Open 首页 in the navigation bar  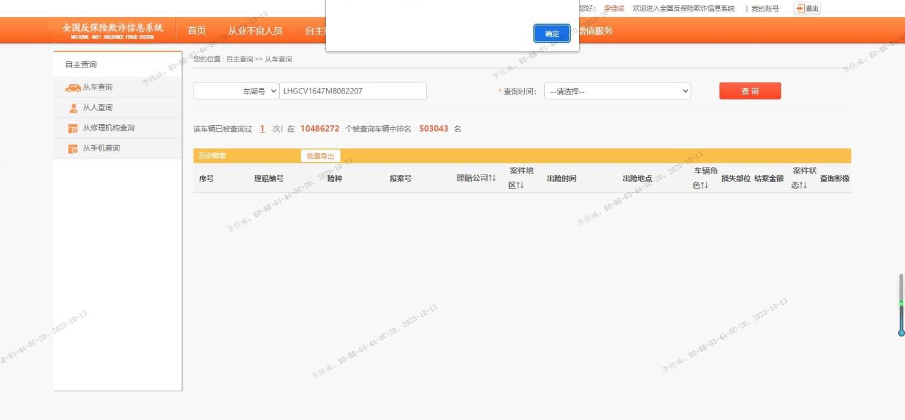197,31
